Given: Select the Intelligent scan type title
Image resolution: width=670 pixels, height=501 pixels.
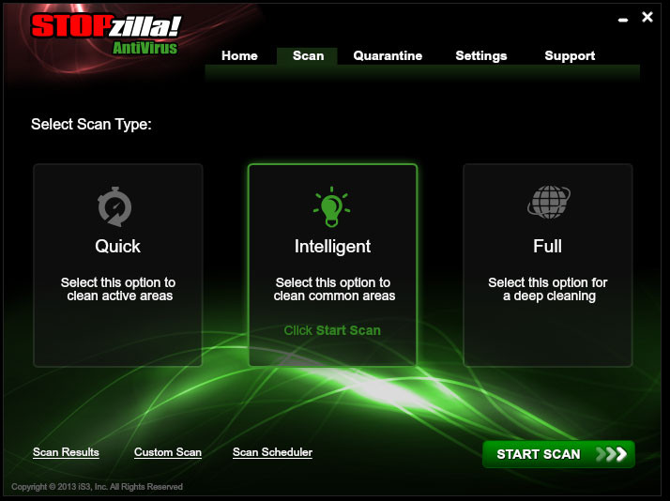Looking at the screenshot, I should (x=332, y=247).
